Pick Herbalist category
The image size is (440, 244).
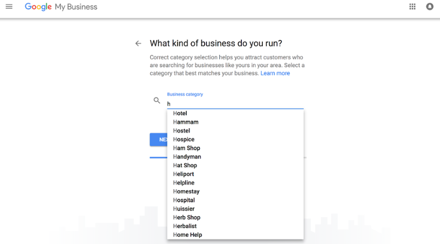pyautogui.click(x=235, y=226)
